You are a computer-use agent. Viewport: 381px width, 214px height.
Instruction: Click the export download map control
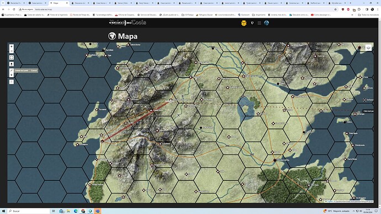click(x=12, y=64)
